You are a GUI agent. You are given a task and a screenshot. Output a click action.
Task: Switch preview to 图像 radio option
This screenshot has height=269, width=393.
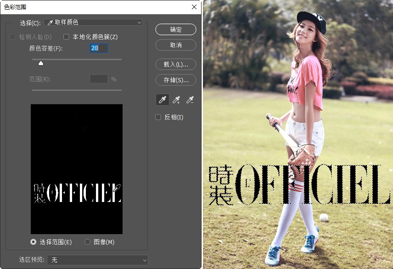click(88, 242)
